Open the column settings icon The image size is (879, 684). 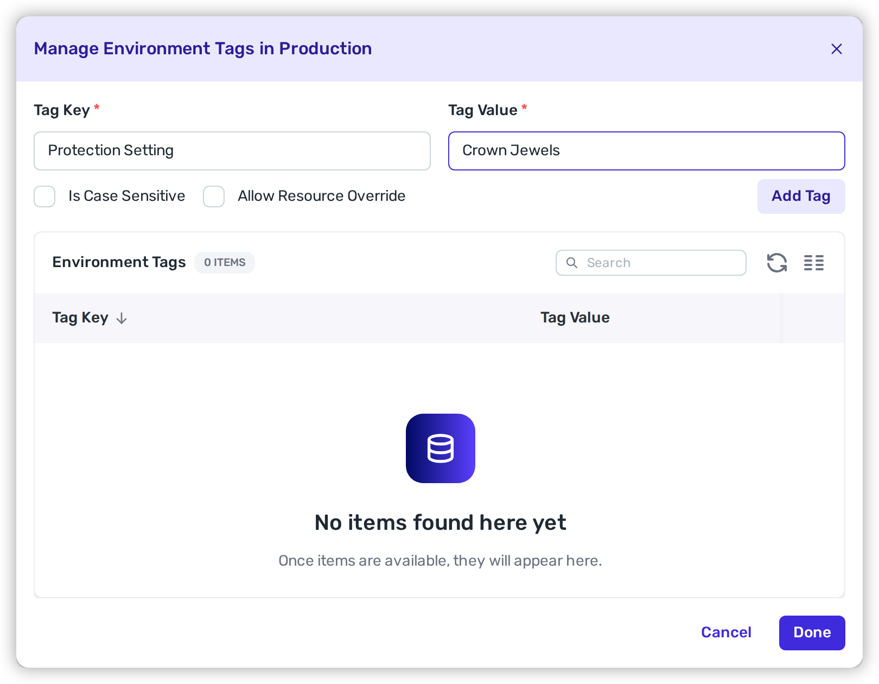click(813, 263)
